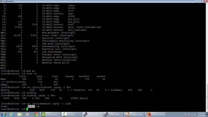The height and width of the screenshot is (117, 208).
Task: Click 'slabdata' in the slabinfo dentry line
Action: point(116,90)
